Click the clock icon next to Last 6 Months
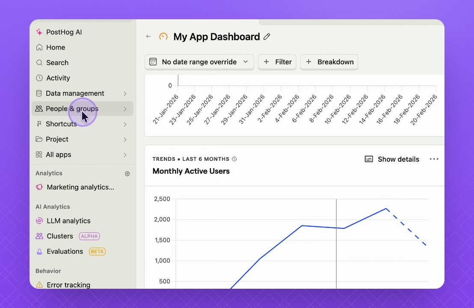 coord(234,159)
